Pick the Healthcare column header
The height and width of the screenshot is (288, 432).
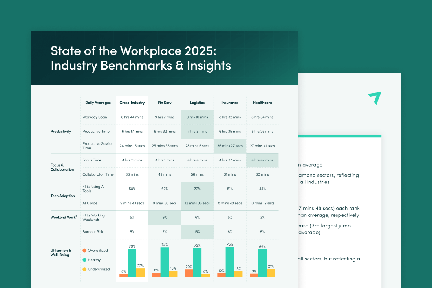coord(262,103)
